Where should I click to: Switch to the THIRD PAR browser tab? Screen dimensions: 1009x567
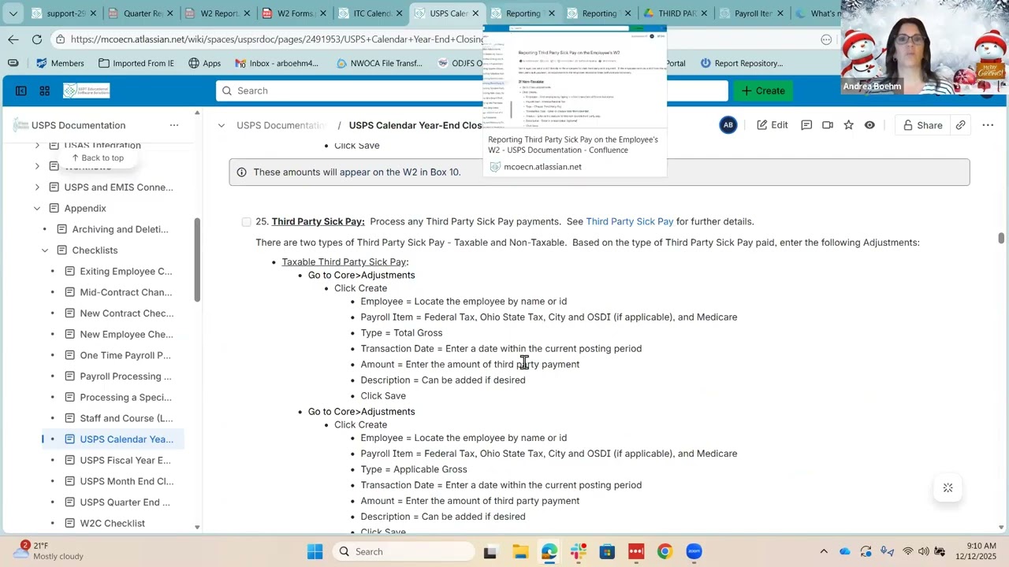tap(676, 13)
